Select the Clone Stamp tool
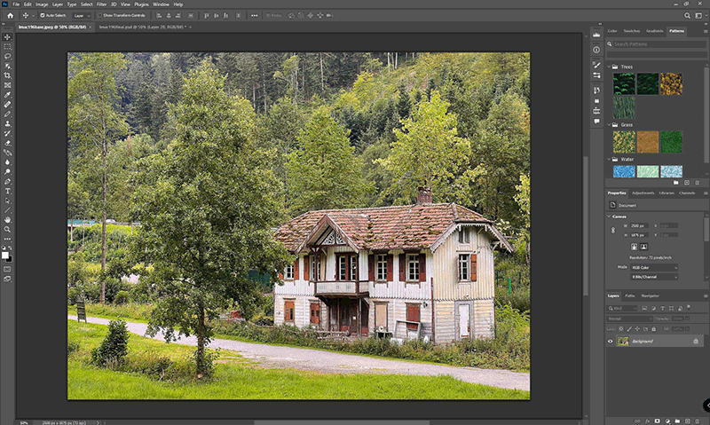 tap(7, 123)
